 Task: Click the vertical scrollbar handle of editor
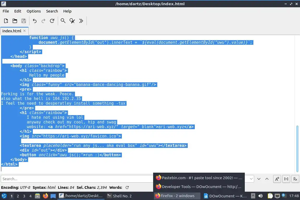(297, 149)
